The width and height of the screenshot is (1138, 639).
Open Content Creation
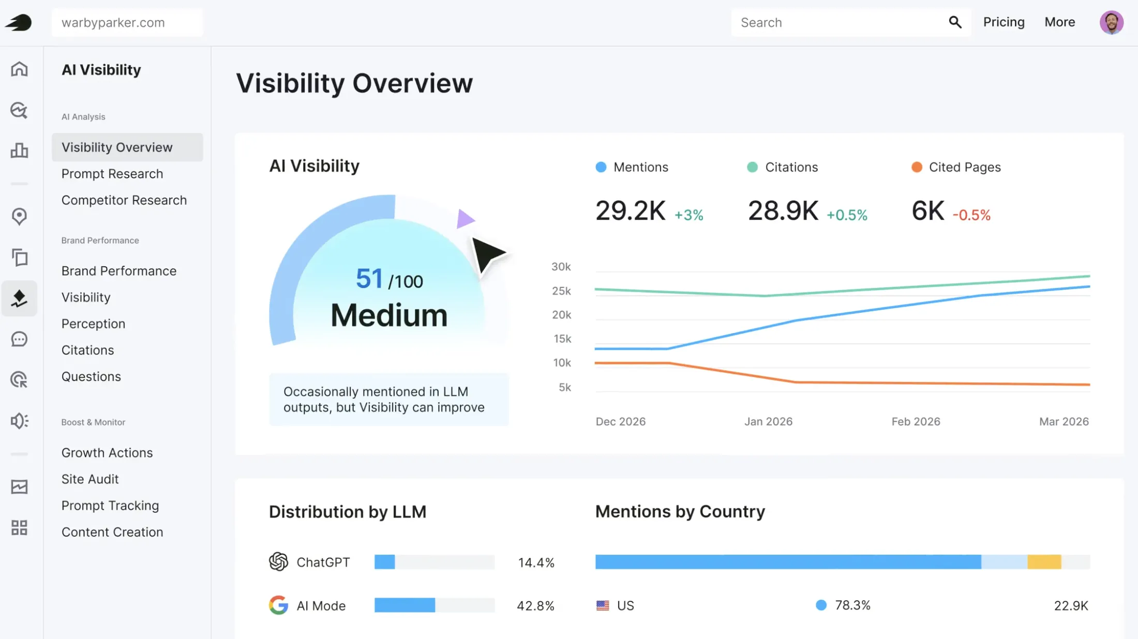tap(112, 531)
